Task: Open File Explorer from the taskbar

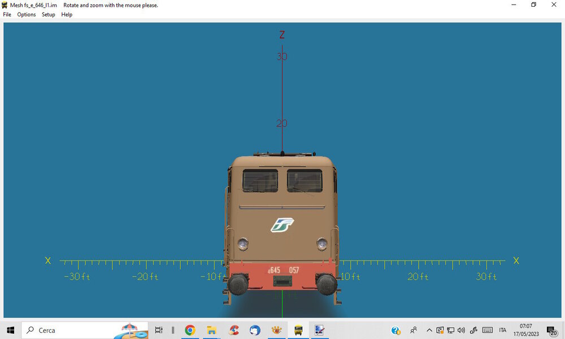Action: click(x=211, y=330)
